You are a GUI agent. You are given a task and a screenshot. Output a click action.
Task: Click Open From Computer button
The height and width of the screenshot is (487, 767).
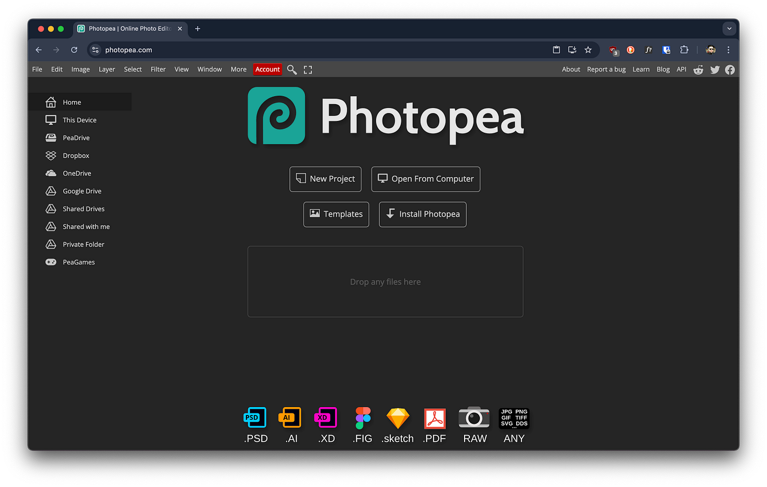pyautogui.click(x=426, y=179)
